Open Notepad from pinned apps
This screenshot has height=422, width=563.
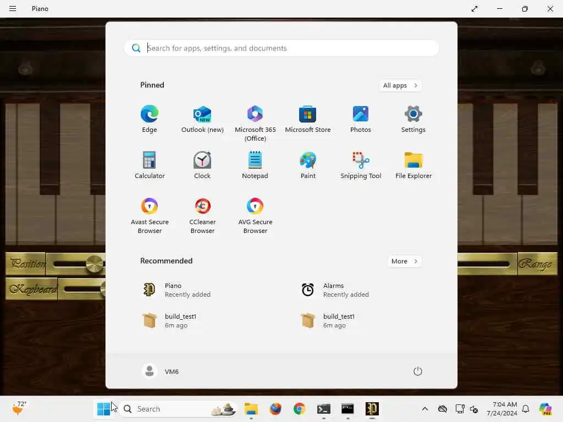(x=255, y=165)
